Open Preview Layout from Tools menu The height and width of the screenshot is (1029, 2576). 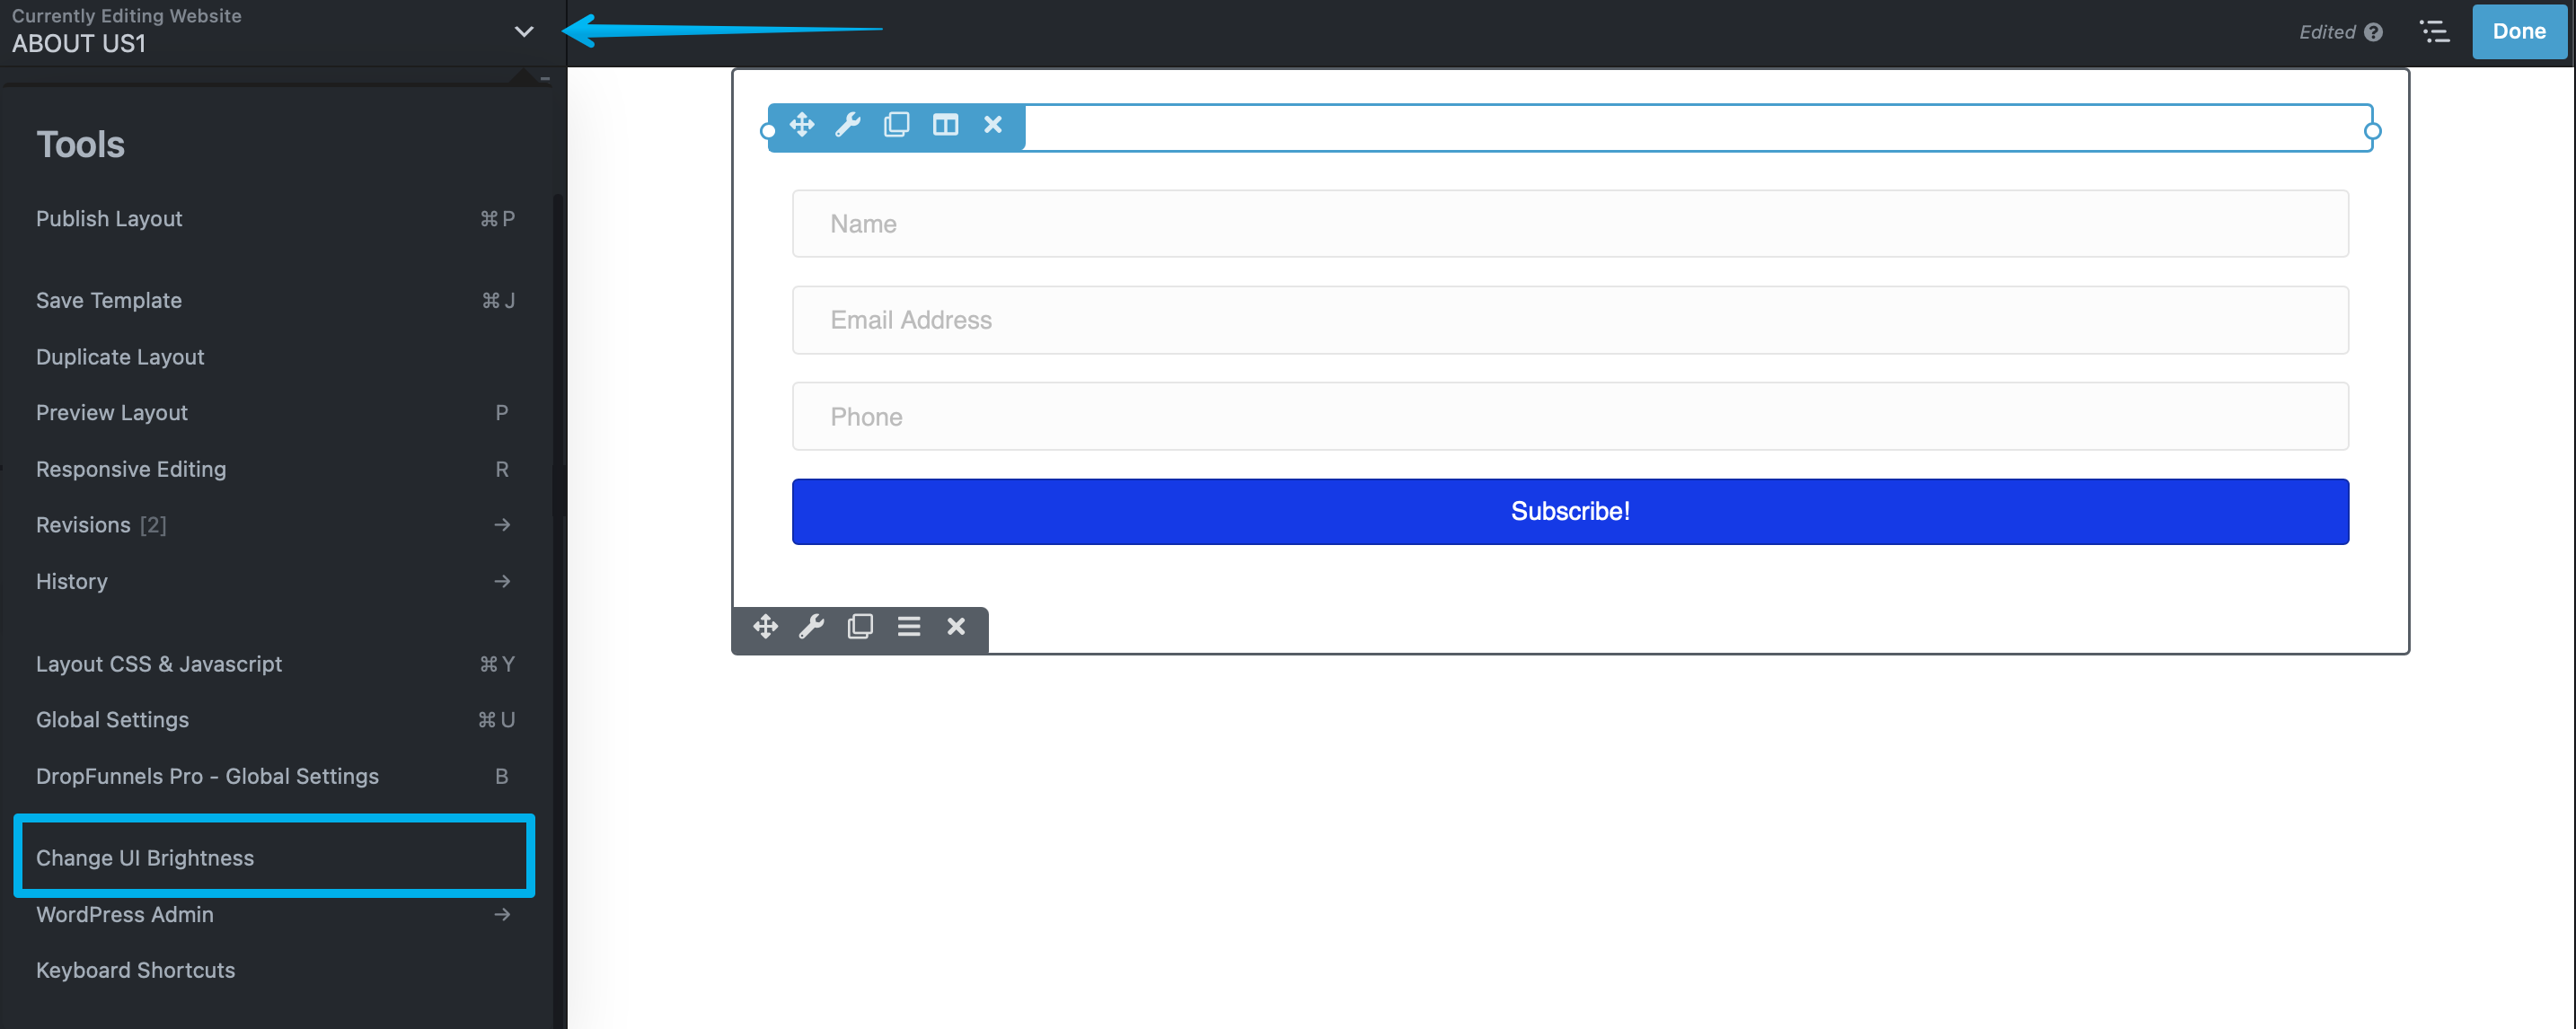(275, 413)
